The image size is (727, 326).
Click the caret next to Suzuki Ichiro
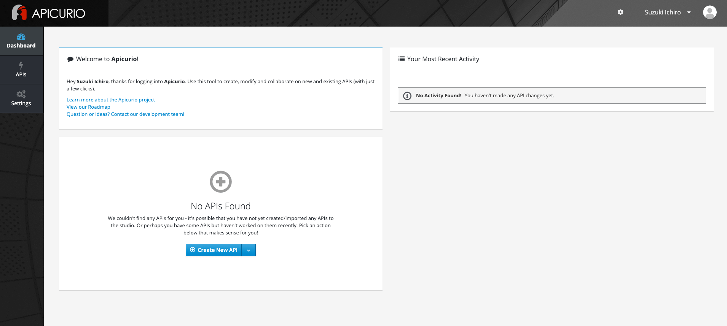tap(689, 13)
